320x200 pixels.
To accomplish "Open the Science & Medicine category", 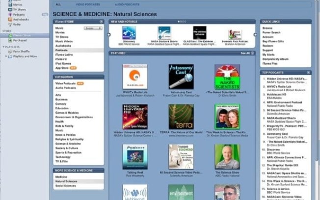I will (x=68, y=144).
